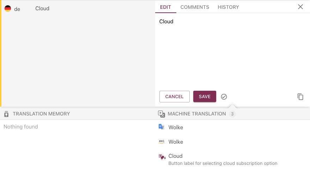Click the Machine Translation header label
The width and height of the screenshot is (310, 179).
[197, 114]
